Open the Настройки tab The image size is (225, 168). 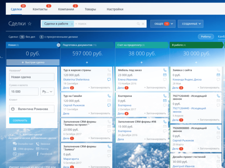tap(115, 9)
